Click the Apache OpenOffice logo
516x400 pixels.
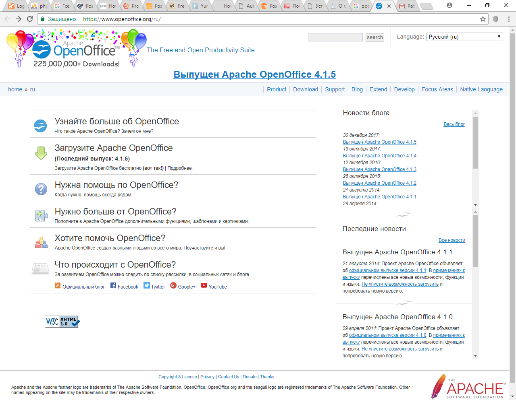pos(77,48)
